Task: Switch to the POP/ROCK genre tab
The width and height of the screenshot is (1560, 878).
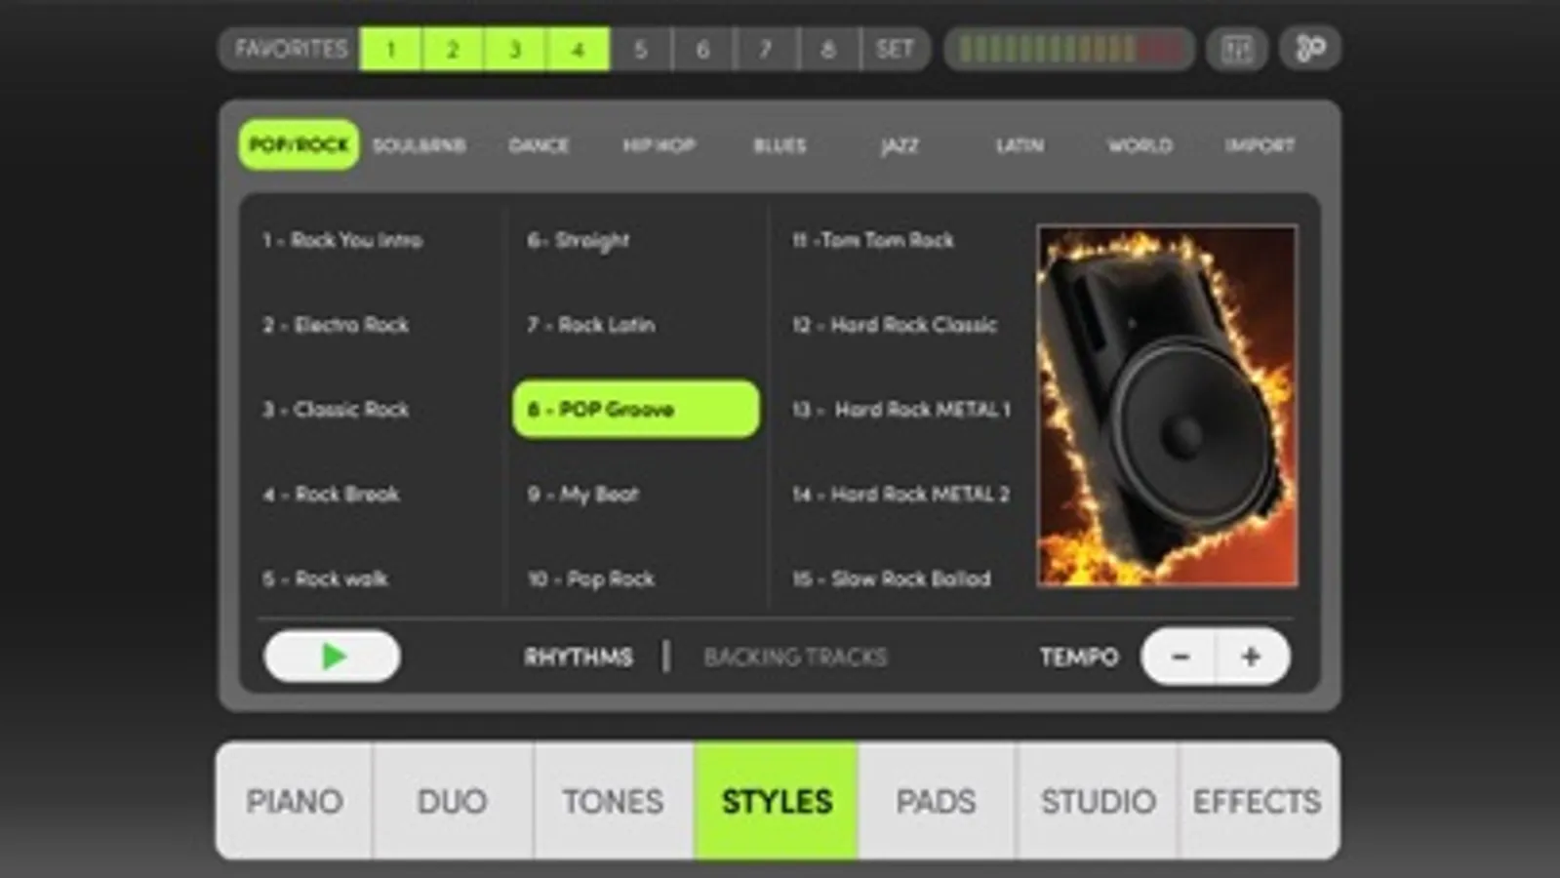Action: point(299,145)
